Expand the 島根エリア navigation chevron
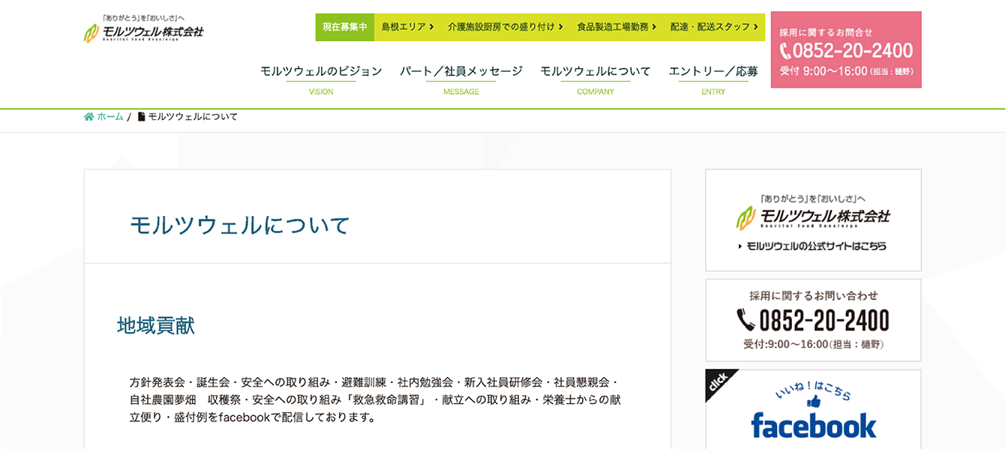The height and width of the screenshot is (449, 1008). pyautogui.click(x=431, y=25)
